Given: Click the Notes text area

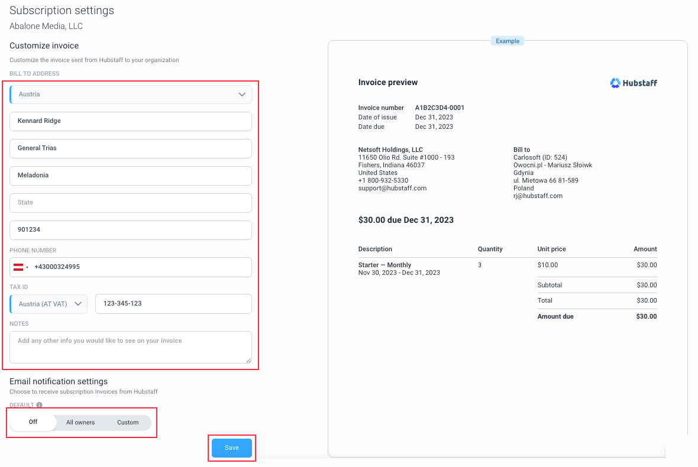Looking at the screenshot, I should (130, 348).
